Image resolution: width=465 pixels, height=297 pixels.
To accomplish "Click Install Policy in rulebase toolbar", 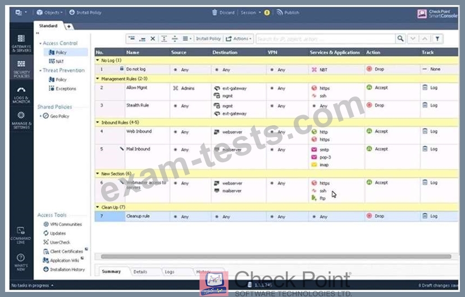I will click(x=208, y=39).
